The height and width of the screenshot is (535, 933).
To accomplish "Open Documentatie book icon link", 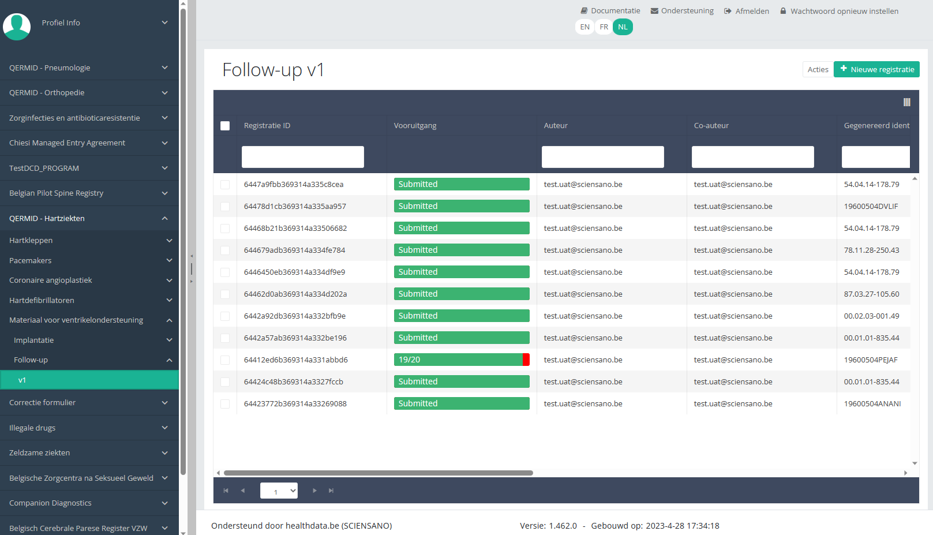I will pyautogui.click(x=584, y=11).
